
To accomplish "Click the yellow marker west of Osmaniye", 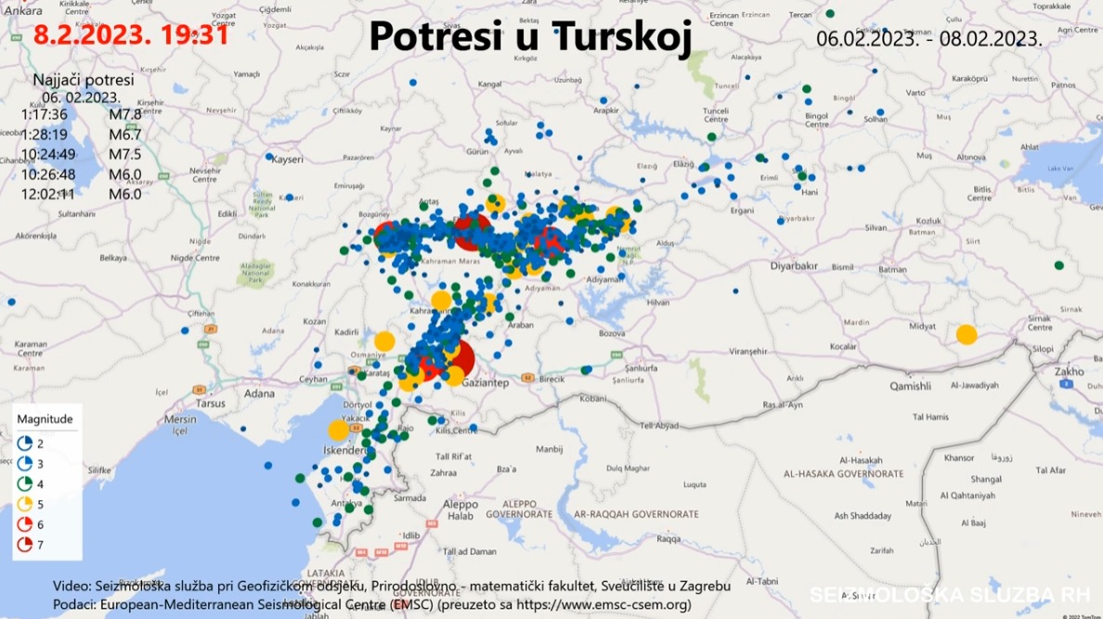I will pyautogui.click(x=385, y=340).
